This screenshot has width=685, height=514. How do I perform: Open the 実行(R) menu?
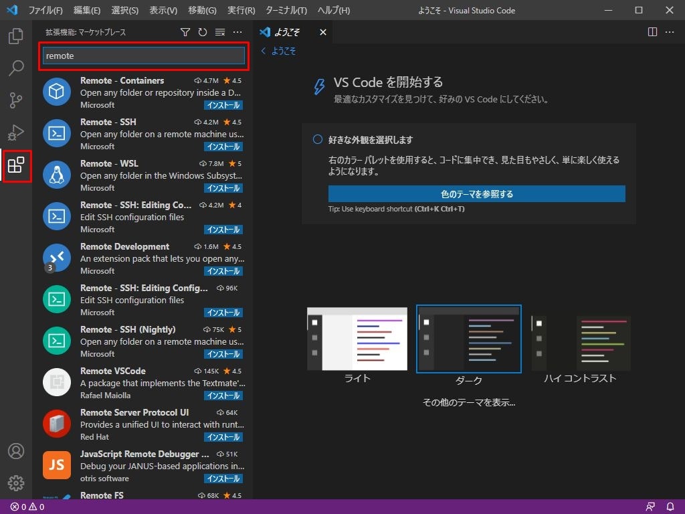tap(241, 10)
